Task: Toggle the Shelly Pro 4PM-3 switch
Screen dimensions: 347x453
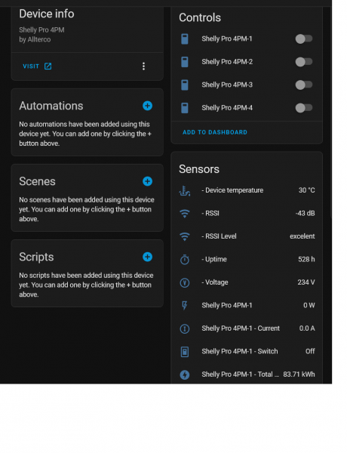Action: (x=304, y=85)
